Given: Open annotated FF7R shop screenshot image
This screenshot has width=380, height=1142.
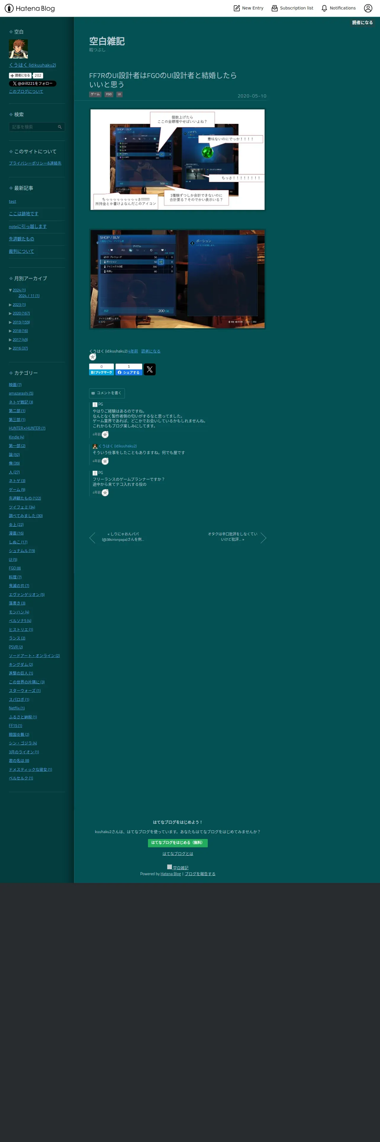Looking at the screenshot, I should pos(177,160).
